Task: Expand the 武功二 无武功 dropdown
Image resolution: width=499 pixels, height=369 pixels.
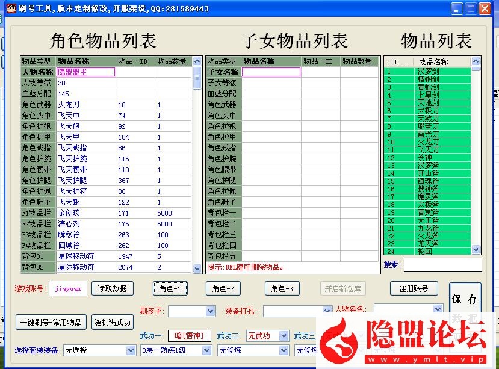Action: (284, 335)
